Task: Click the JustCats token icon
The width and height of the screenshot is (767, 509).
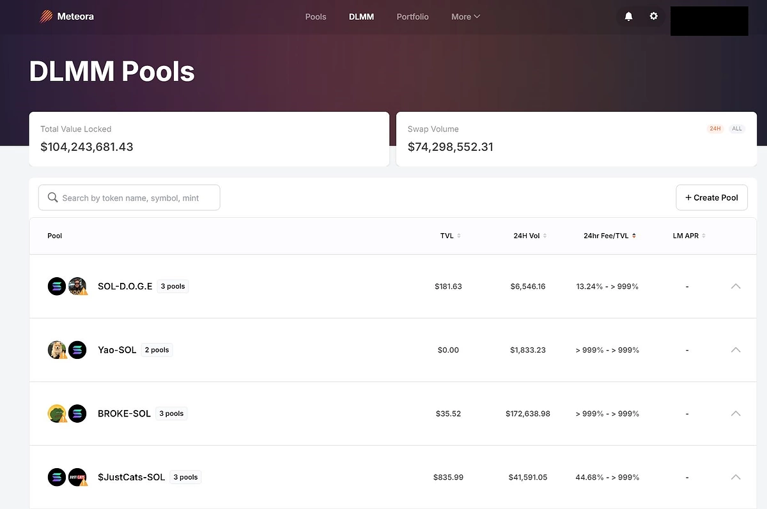Action: tap(77, 477)
